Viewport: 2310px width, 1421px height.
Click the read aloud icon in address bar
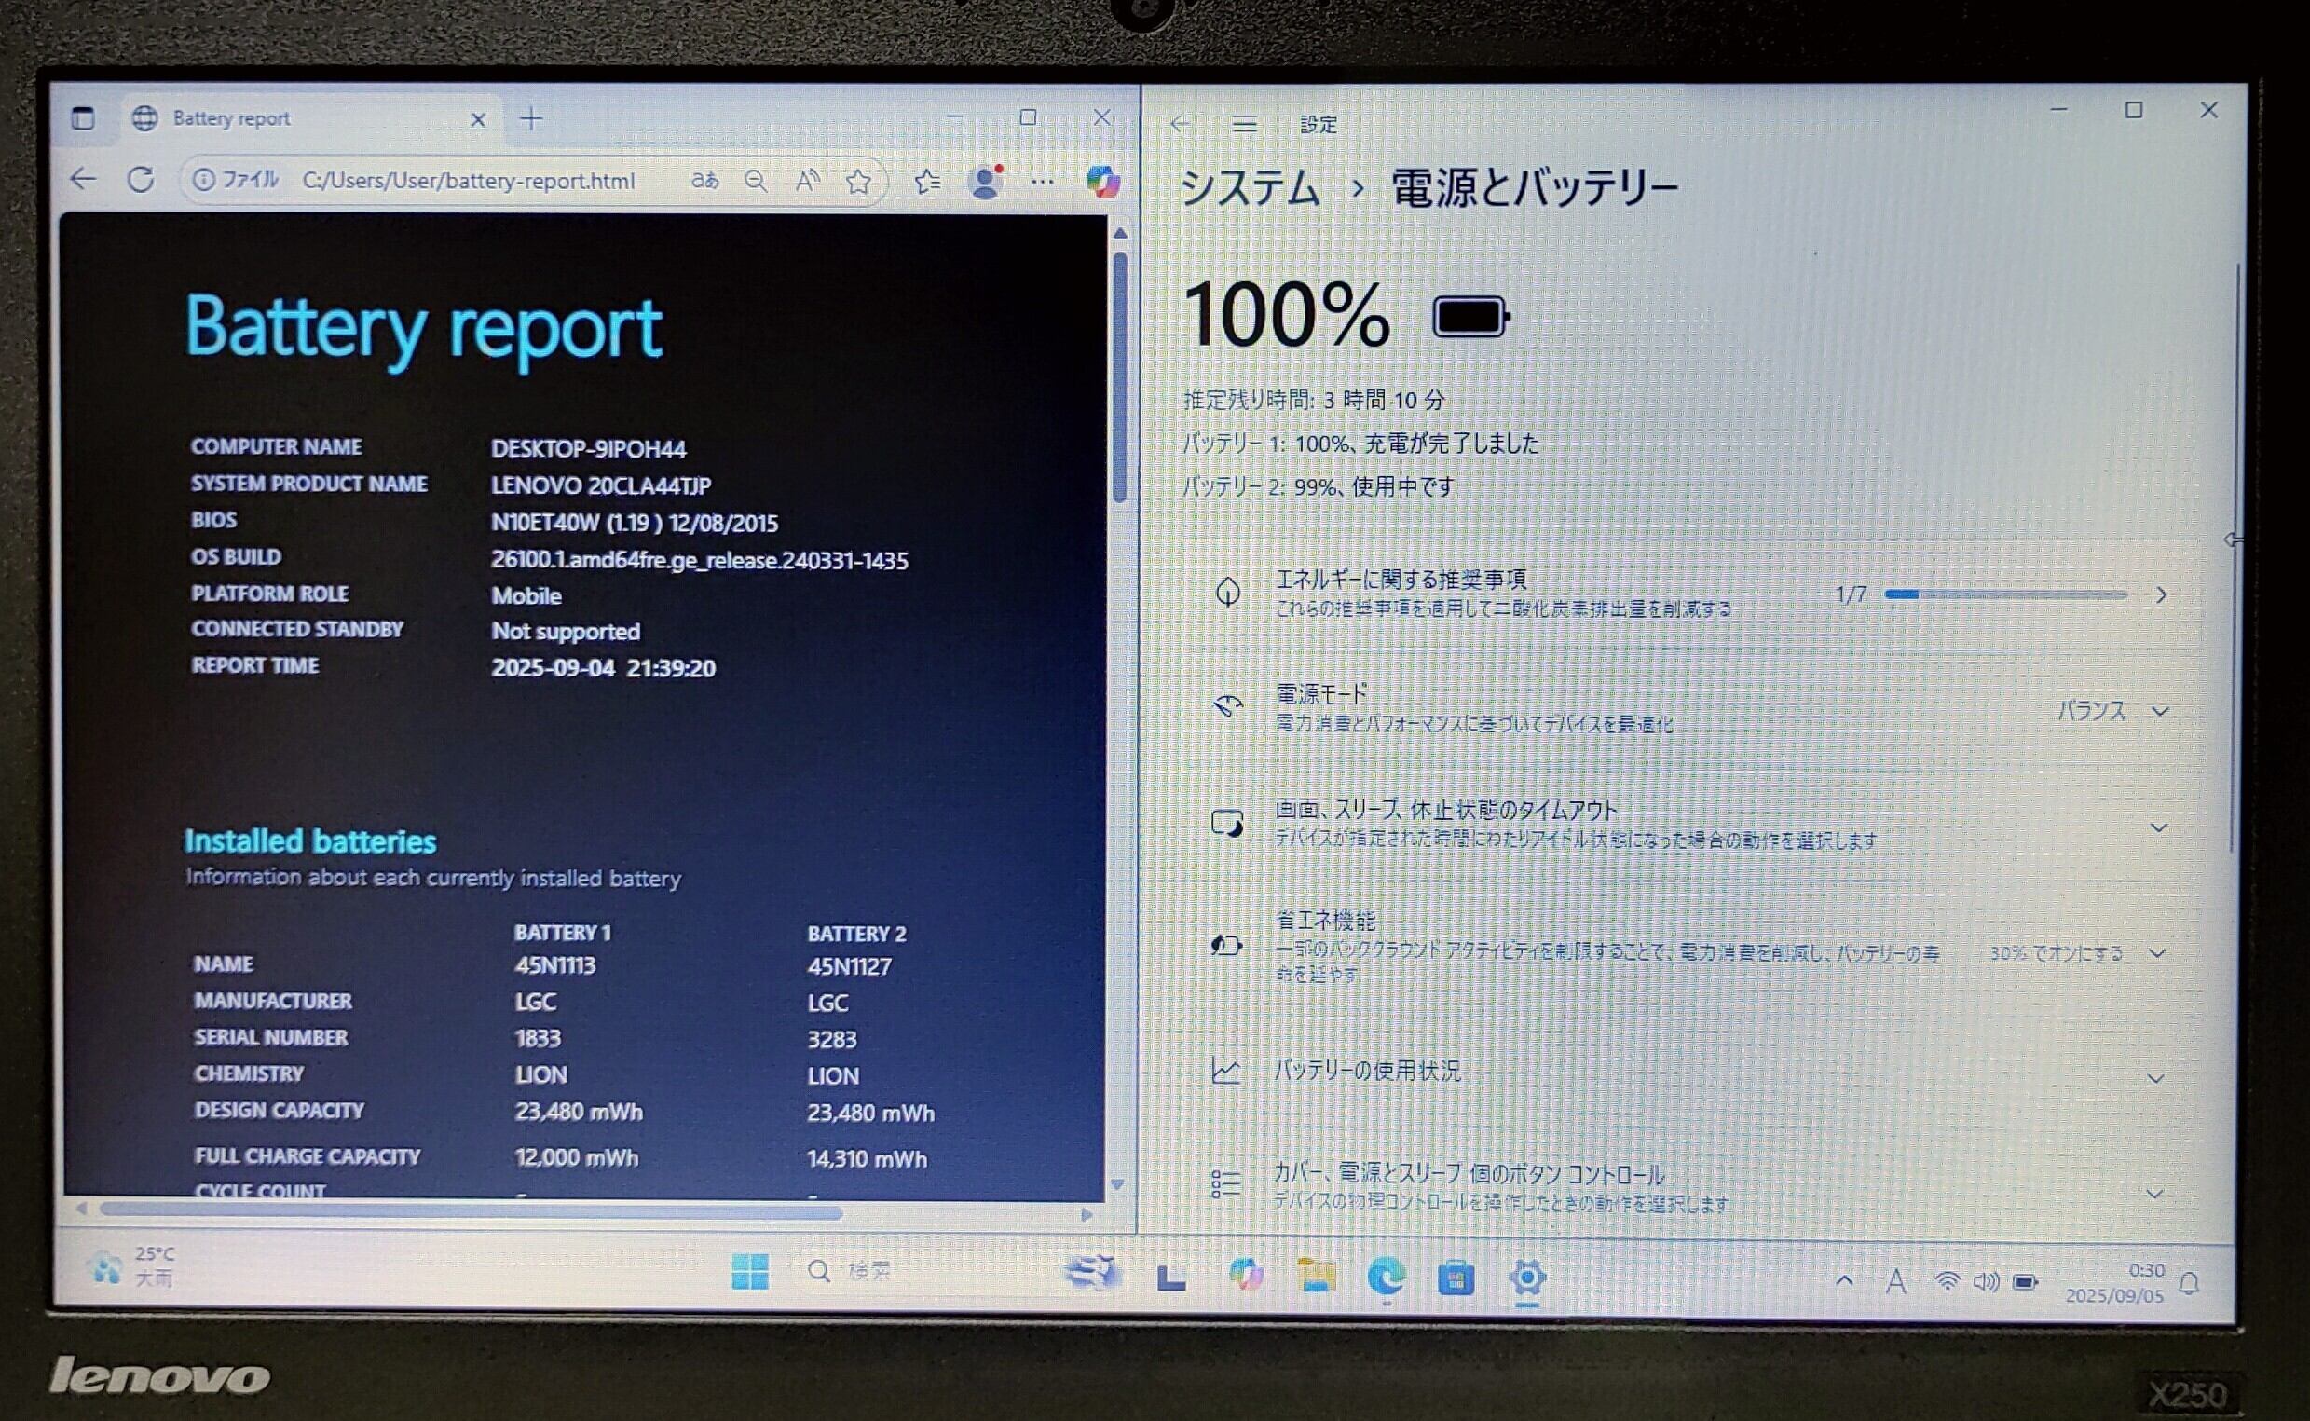[x=806, y=181]
